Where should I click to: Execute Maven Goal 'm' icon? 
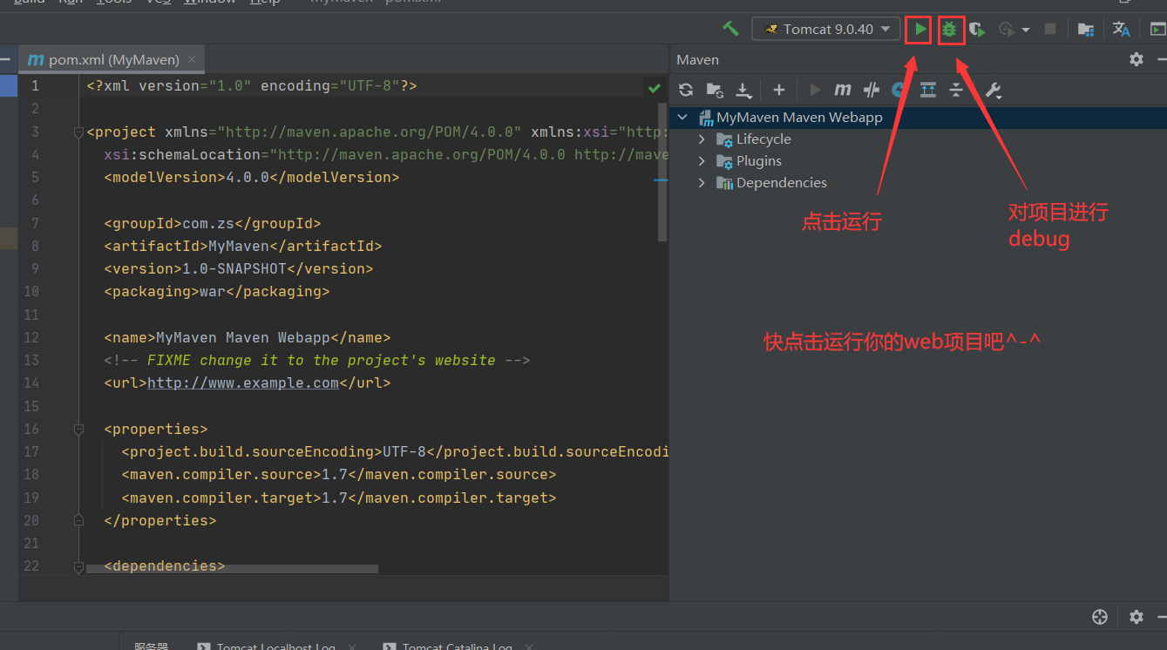click(x=842, y=90)
